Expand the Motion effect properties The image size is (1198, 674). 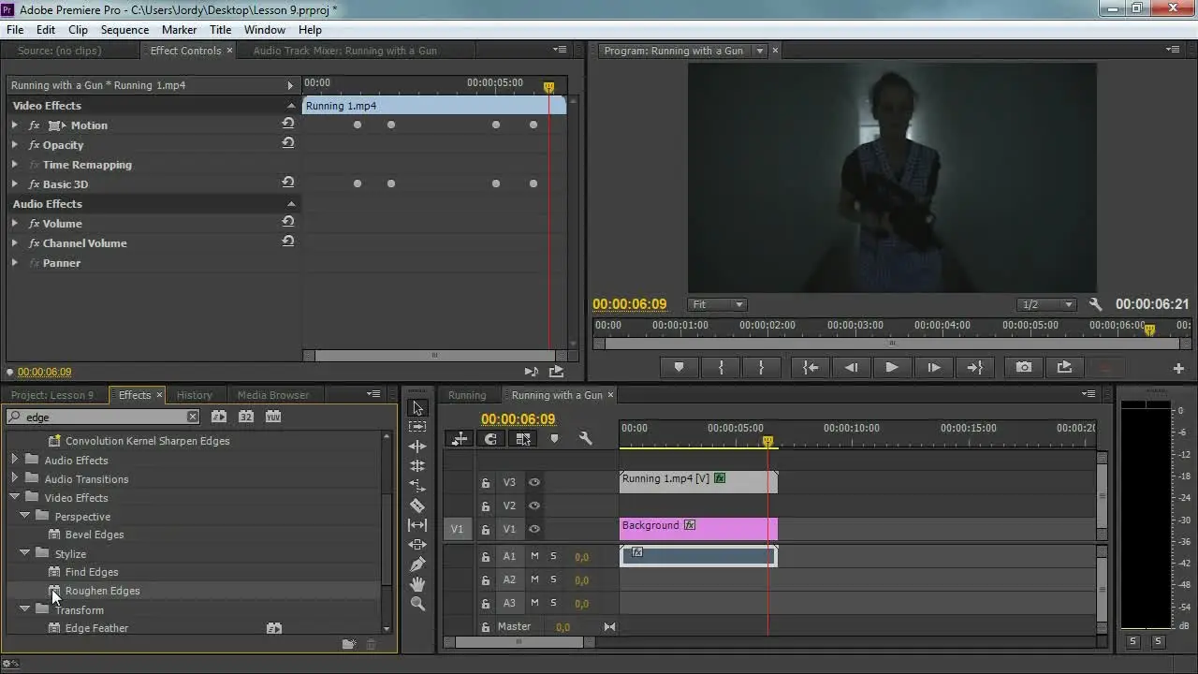15,125
